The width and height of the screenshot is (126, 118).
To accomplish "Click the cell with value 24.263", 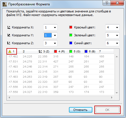I will (27, 77).
